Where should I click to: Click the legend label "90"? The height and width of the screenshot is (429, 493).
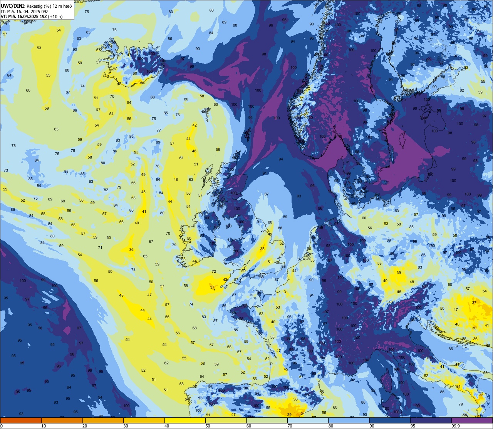coord(372,426)
